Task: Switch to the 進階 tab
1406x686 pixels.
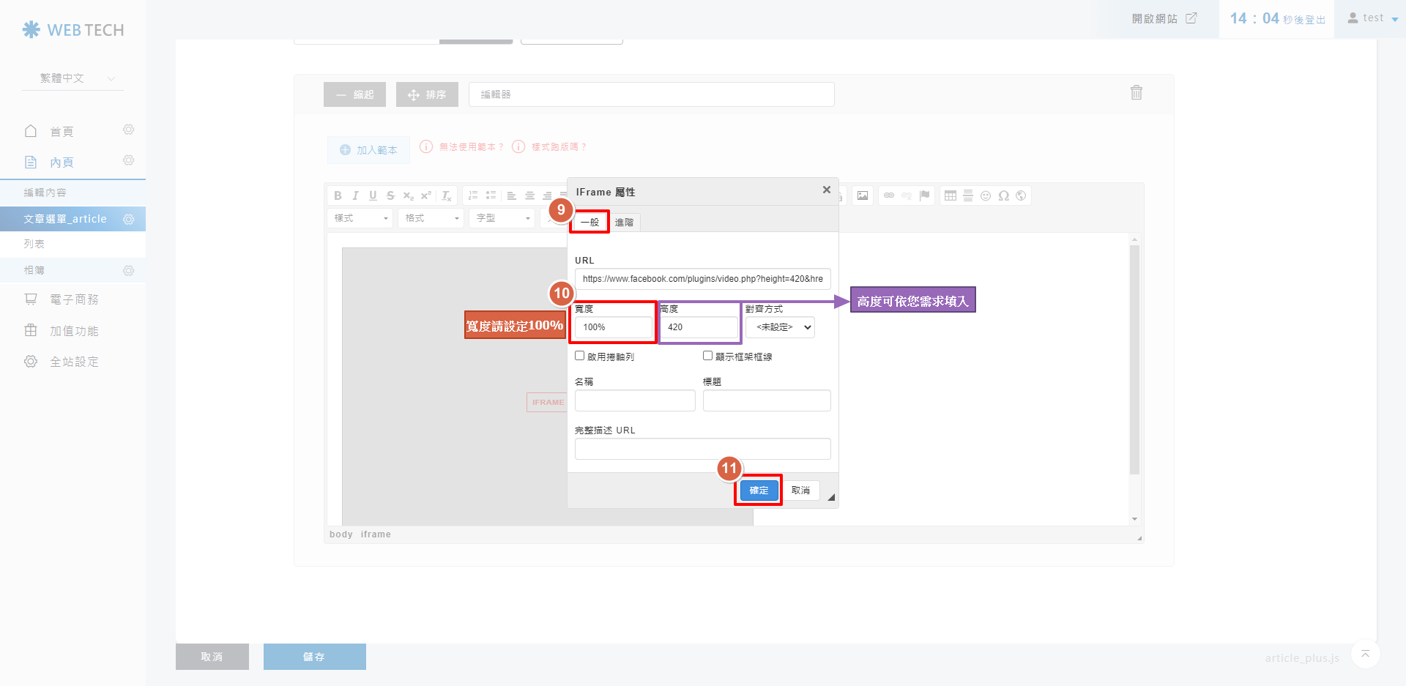Action: point(624,223)
